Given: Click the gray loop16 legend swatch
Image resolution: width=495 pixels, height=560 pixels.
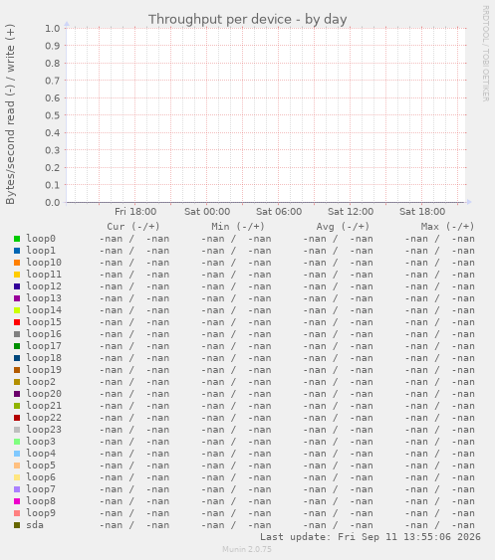Looking at the screenshot, I should 17,334.
